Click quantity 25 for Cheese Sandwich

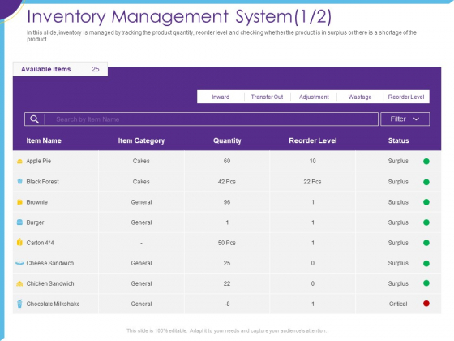coord(227,263)
